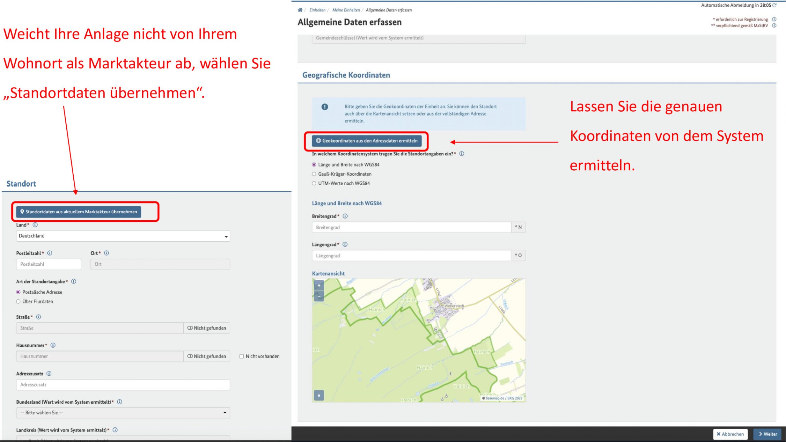Click the map zoom out minus button
786x442 pixels.
click(x=319, y=296)
